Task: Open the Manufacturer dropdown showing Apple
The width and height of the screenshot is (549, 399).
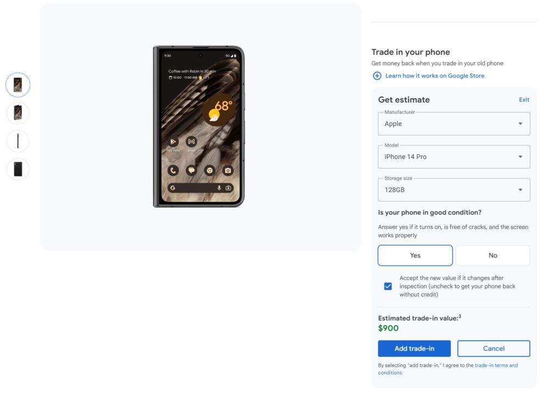Action: pyautogui.click(x=454, y=123)
